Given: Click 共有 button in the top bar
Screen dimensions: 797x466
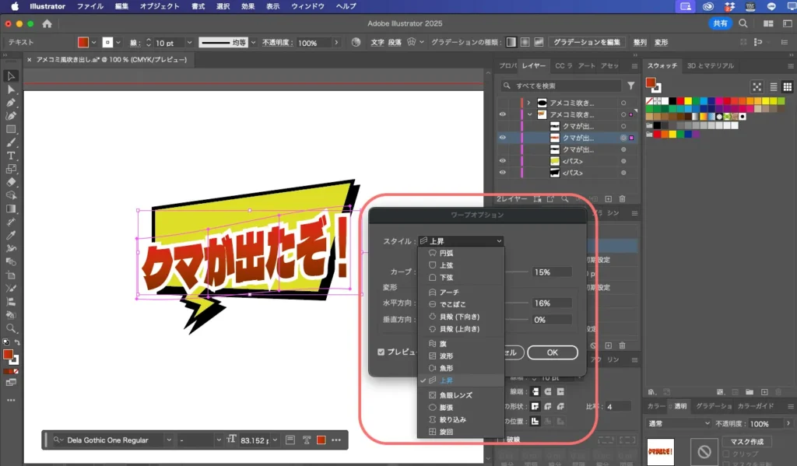Looking at the screenshot, I should pyautogui.click(x=719, y=23).
